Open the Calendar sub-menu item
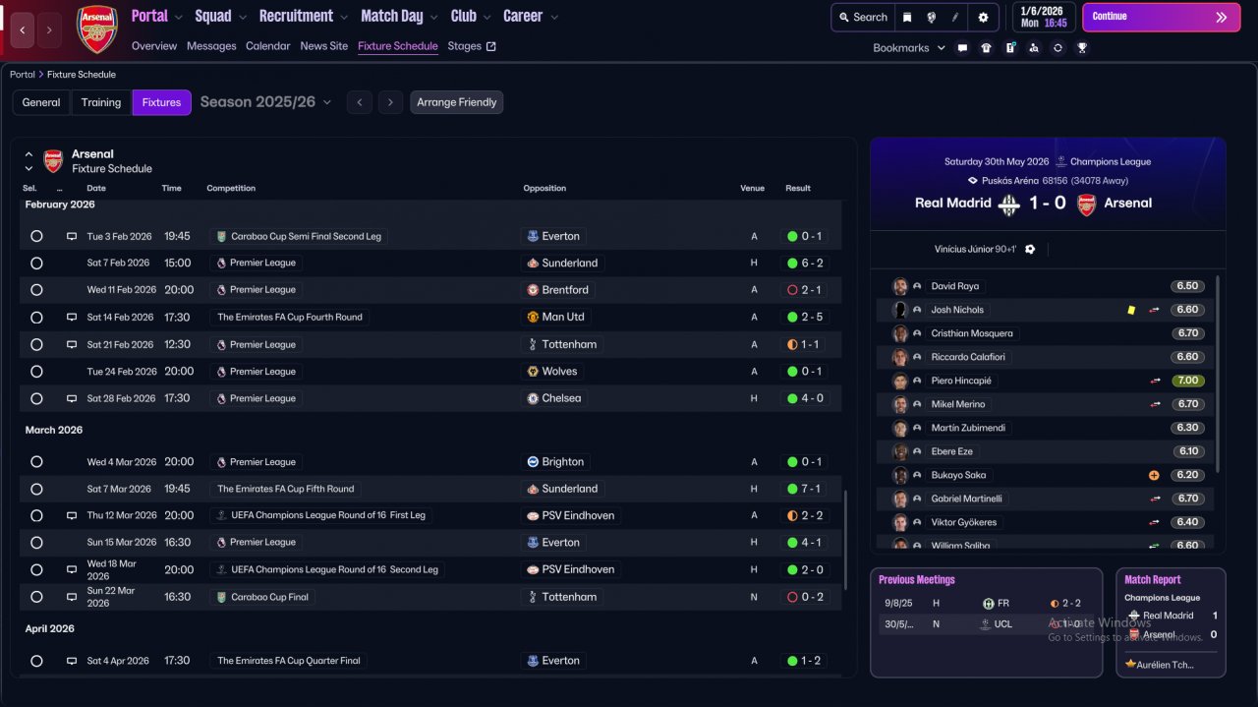Screen dimensions: 1258x707 [267, 46]
